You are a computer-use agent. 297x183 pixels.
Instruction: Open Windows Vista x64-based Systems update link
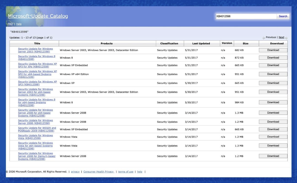tap(35, 146)
